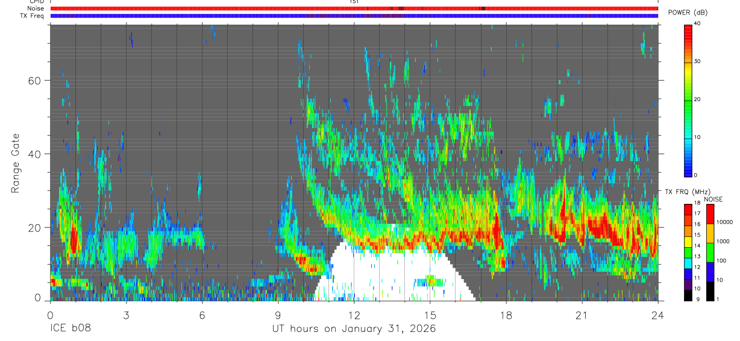The width and height of the screenshot is (740, 341).
Task: Click the 'TX Freq' row label at top left
Action: click(x=32, y=15)
